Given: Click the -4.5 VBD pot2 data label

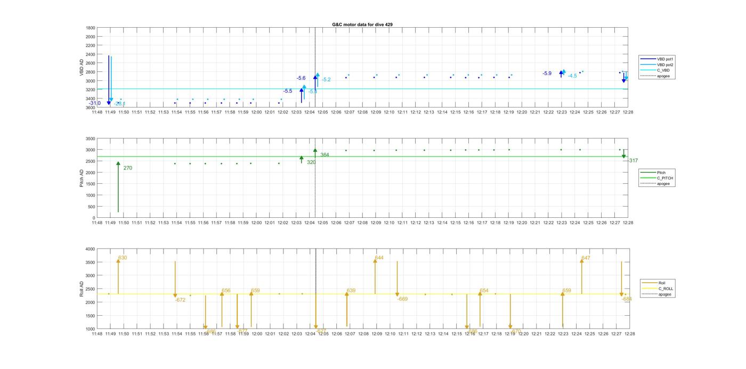Looking at the screenshot, I should (x=572, y=76).
